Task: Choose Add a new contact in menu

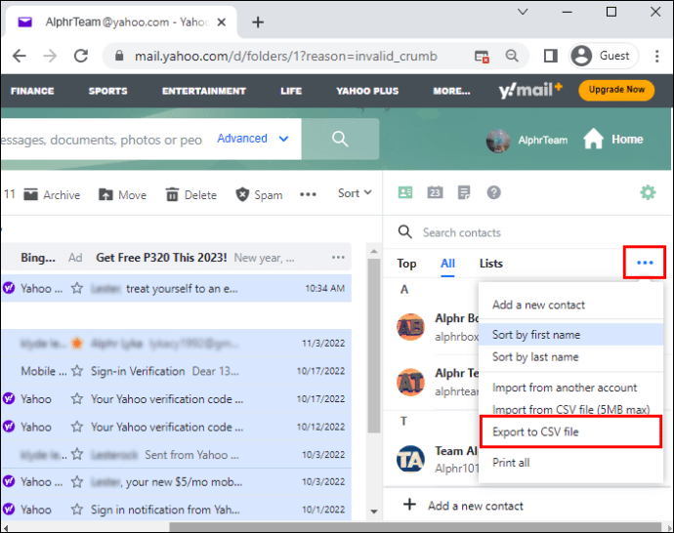Action: coord(570,305)
